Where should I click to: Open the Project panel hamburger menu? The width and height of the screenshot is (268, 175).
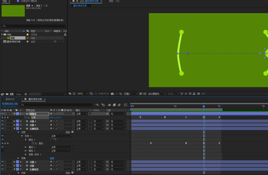(9, 1)
